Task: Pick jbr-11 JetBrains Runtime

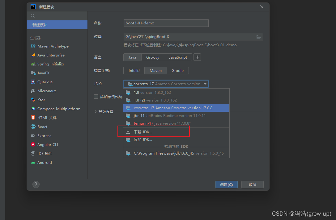Action: pyautogui.click(x=177, y=116)
